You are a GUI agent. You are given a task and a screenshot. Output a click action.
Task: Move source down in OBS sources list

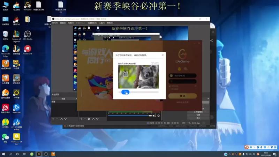pyautogui.click(x=97, y=119)
